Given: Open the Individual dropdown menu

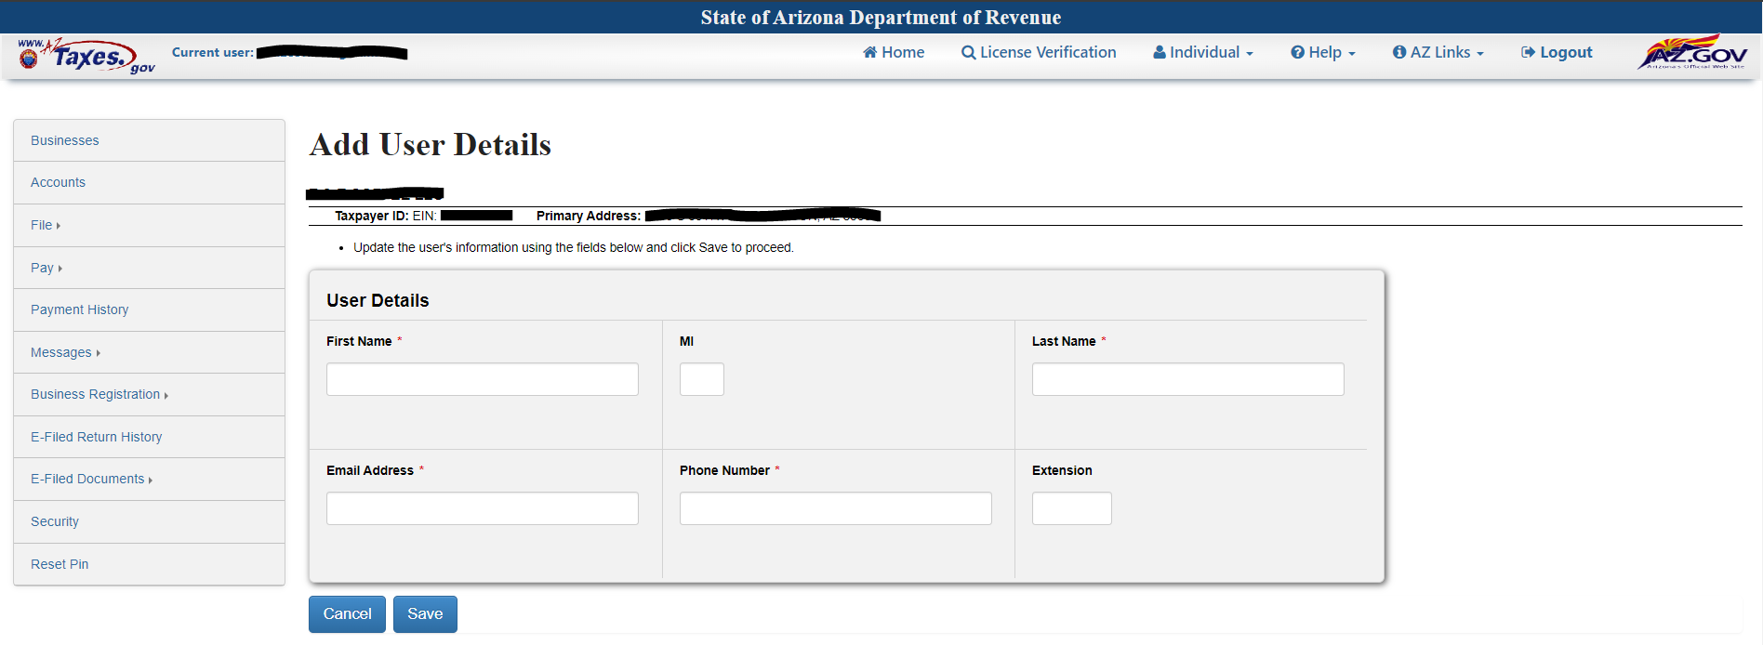Looking at the screenshot, I should 1203,52.
